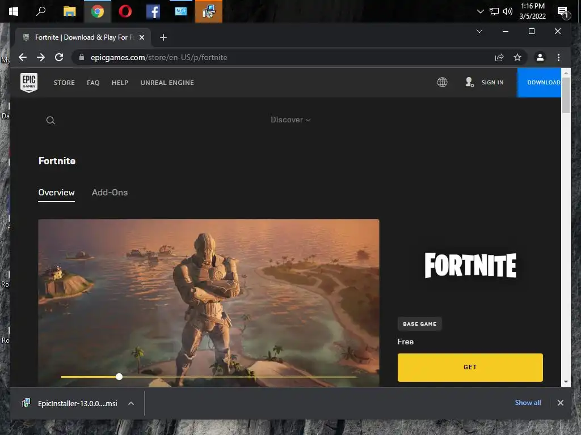
Task: Click the Fortnite trailer image
Action: click(x=209, y=303)
